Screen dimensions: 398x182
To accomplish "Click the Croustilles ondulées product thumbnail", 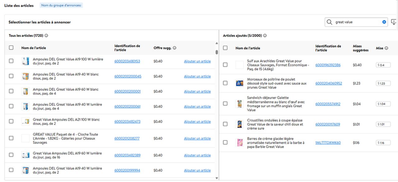I will click(x=239, y=124).
